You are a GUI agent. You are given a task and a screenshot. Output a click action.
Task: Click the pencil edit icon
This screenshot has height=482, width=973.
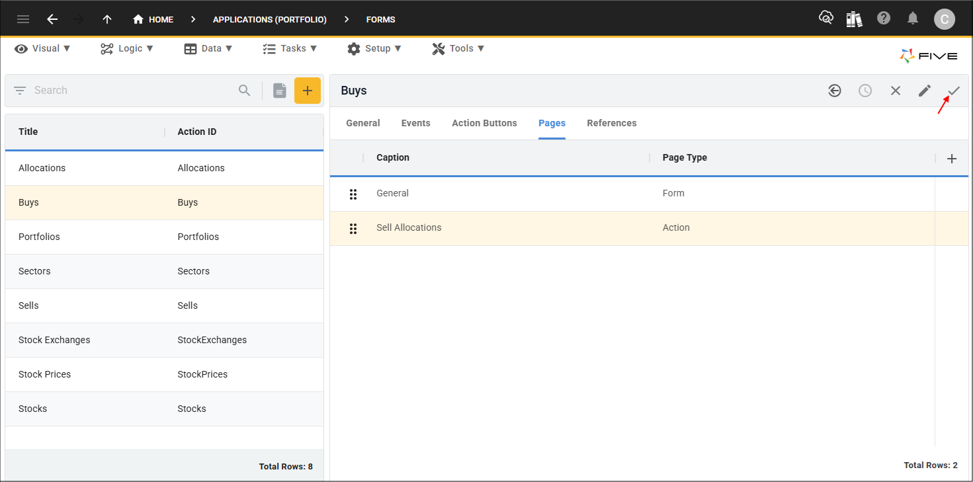pos(925,91)
